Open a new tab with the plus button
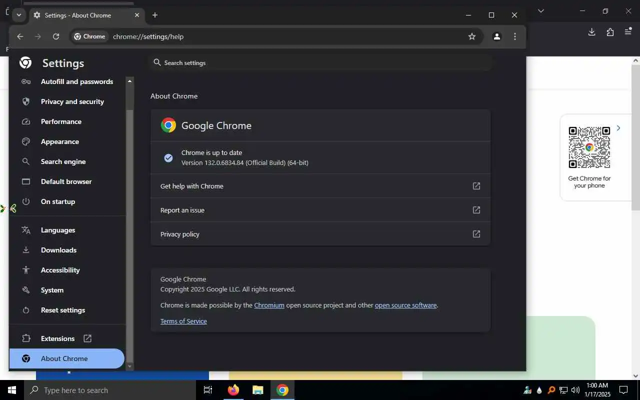 (155, 15)
